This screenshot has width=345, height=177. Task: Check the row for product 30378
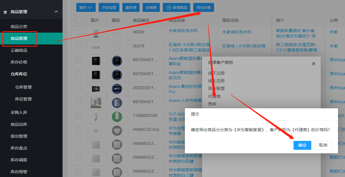(79, 46)
